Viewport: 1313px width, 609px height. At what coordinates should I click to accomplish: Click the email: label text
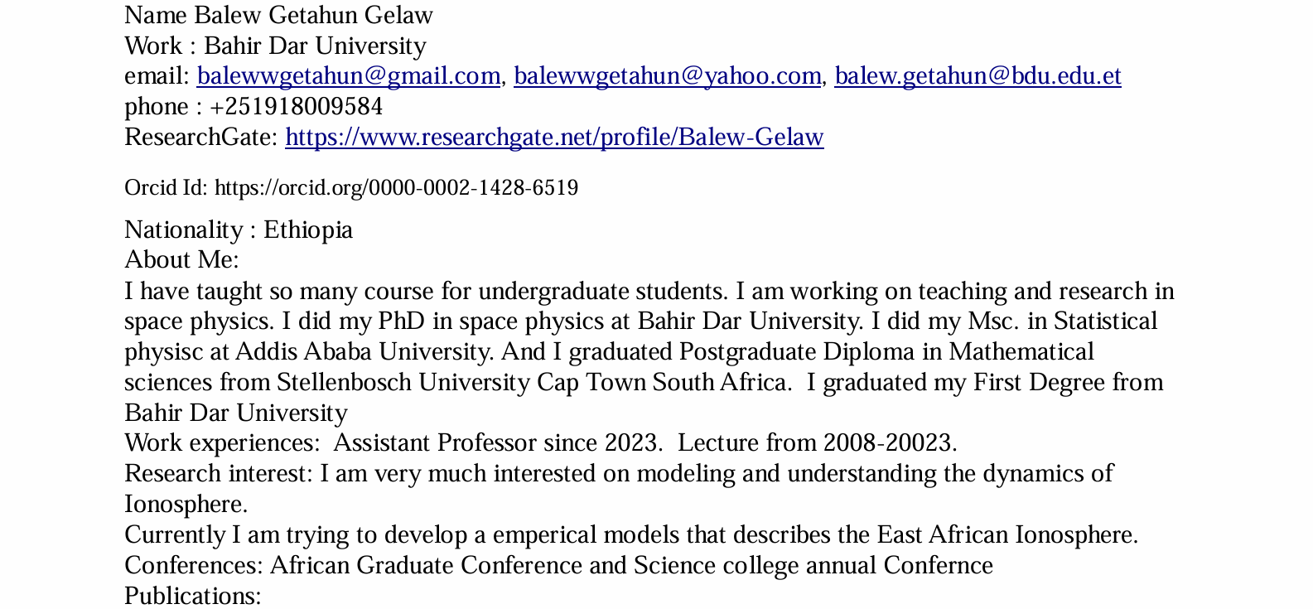point(157,76)
